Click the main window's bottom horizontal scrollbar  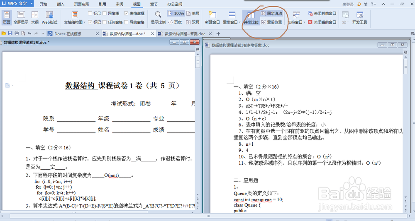(x=209, y=216)
